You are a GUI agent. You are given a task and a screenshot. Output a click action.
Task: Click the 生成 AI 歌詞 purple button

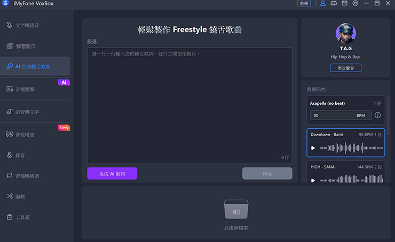point(112,174)
